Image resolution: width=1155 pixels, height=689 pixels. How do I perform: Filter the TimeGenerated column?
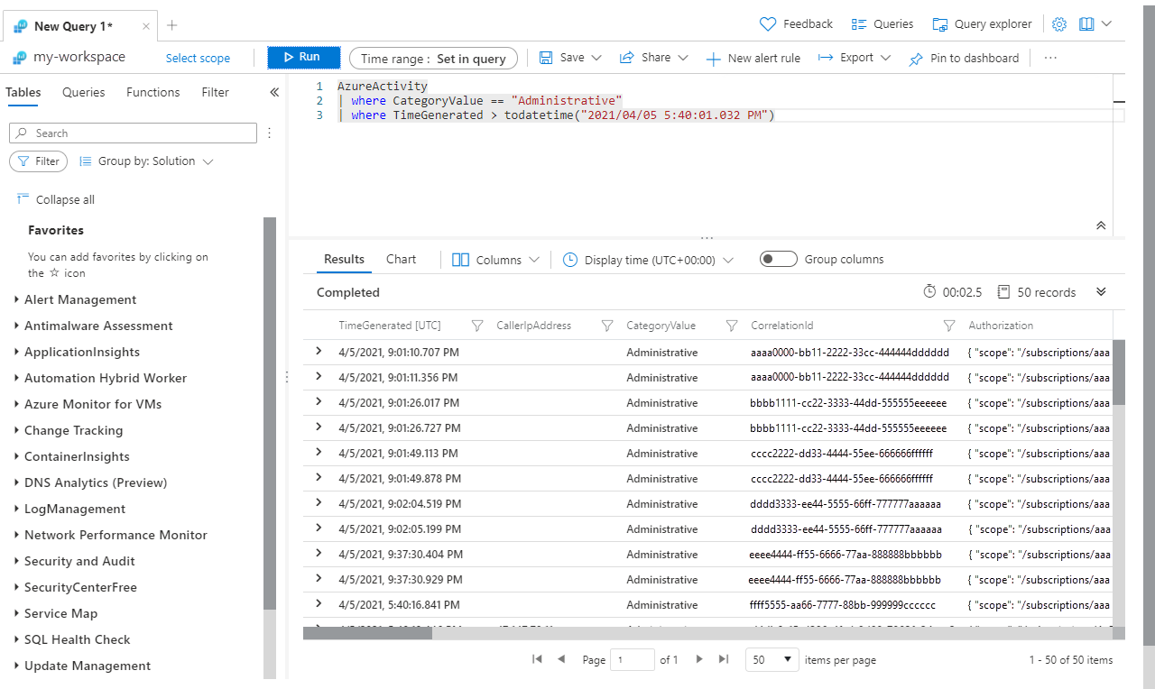tap(478, 326)
